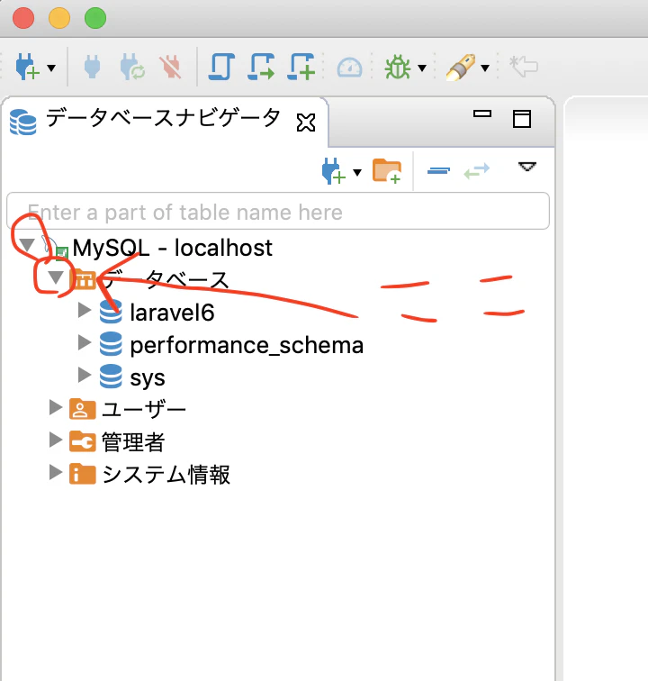648x681 pixels.
Task: Click the green bug debug icon
Action: [397, 67]
